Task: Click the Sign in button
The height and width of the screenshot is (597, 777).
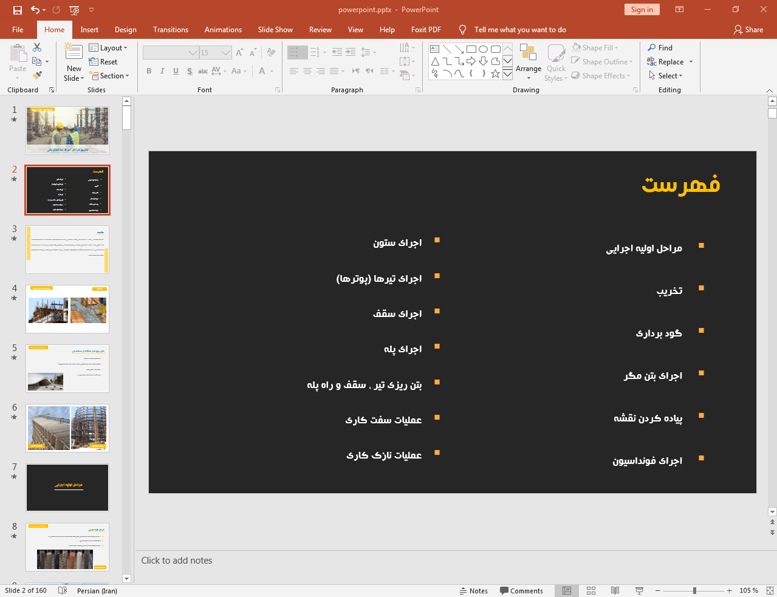Action: pyautogui.click(x=642, y=9)
